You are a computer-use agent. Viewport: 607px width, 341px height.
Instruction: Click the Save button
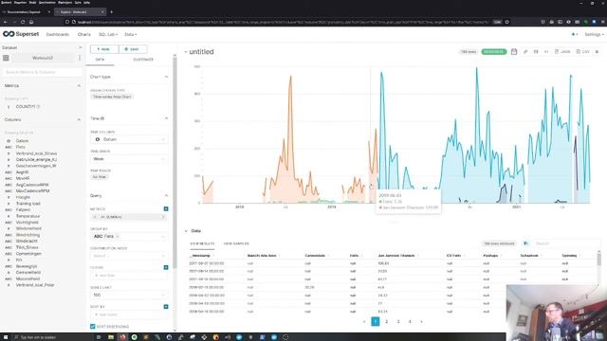click(133, 49)
